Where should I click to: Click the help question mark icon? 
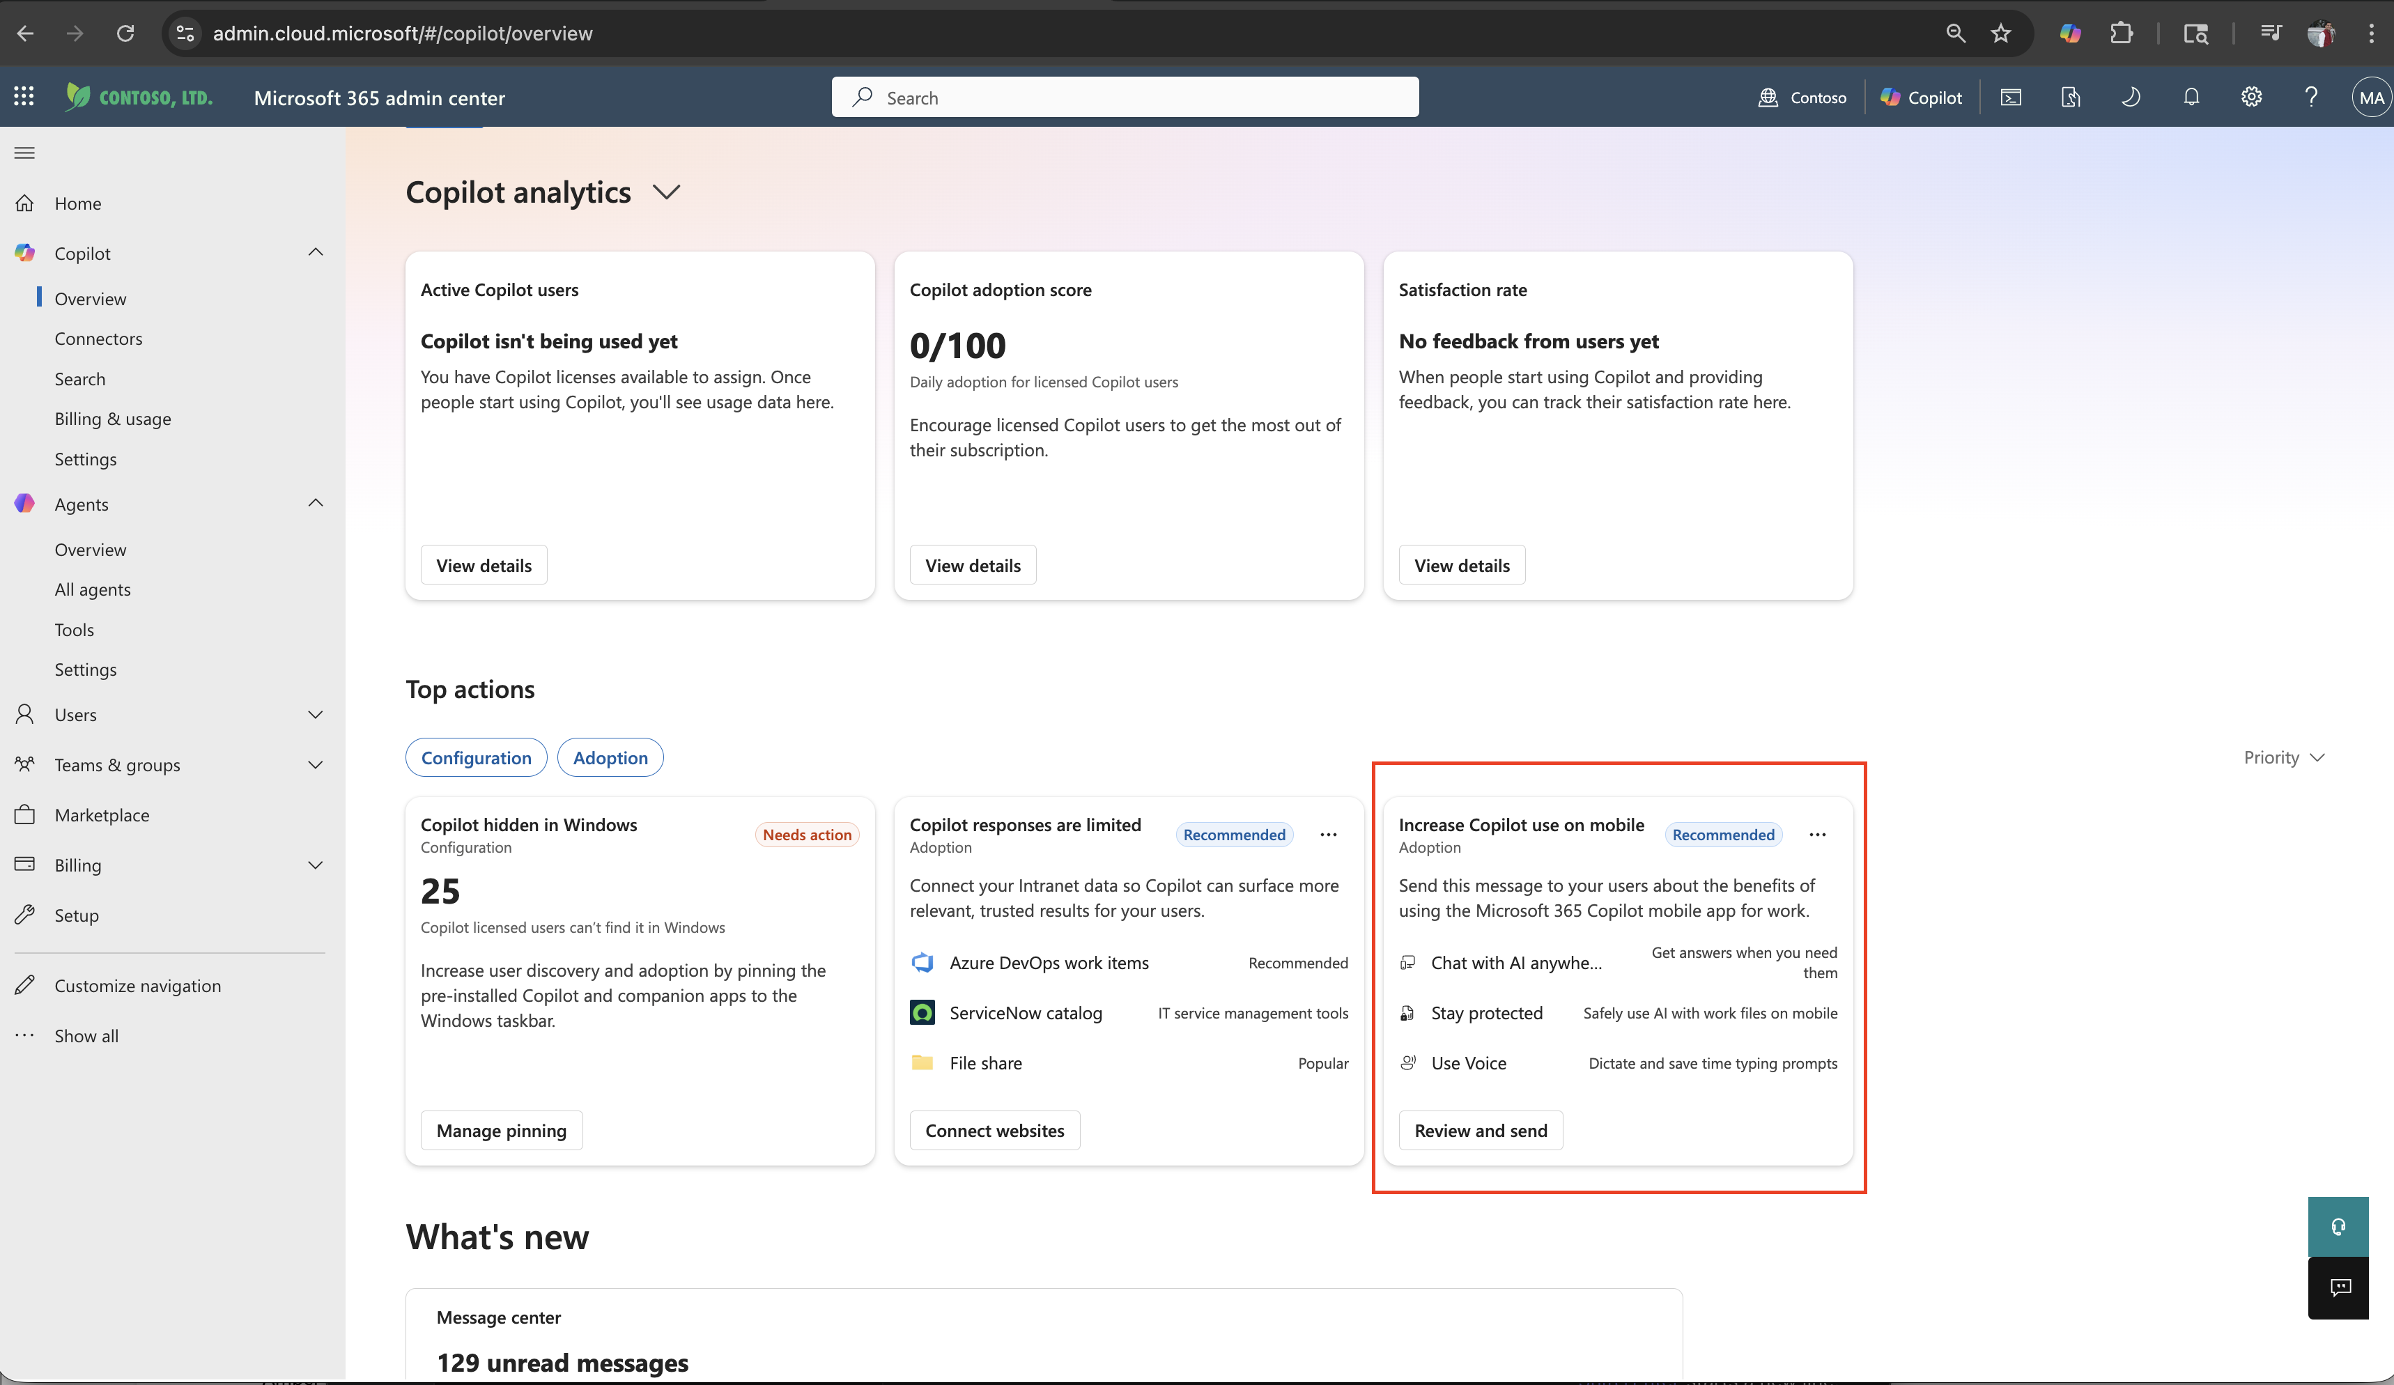click(2310, 97)
